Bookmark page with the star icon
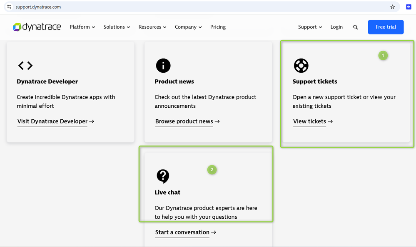 (392, 7)
